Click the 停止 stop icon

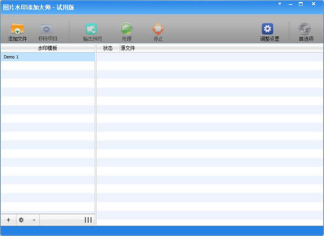click(x=158, y=29)
